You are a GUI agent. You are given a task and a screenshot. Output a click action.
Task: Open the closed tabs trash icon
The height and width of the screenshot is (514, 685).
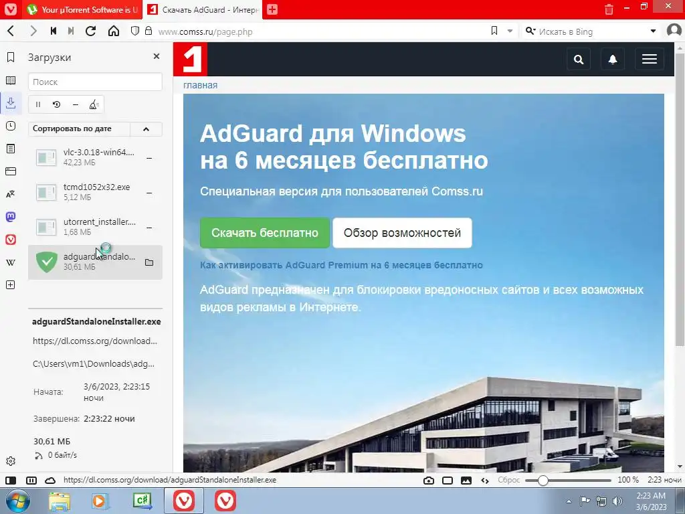point(609,9)
